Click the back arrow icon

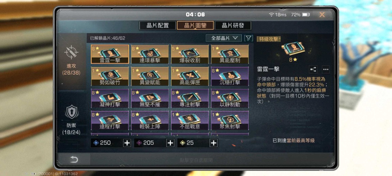tap(74, 160)
